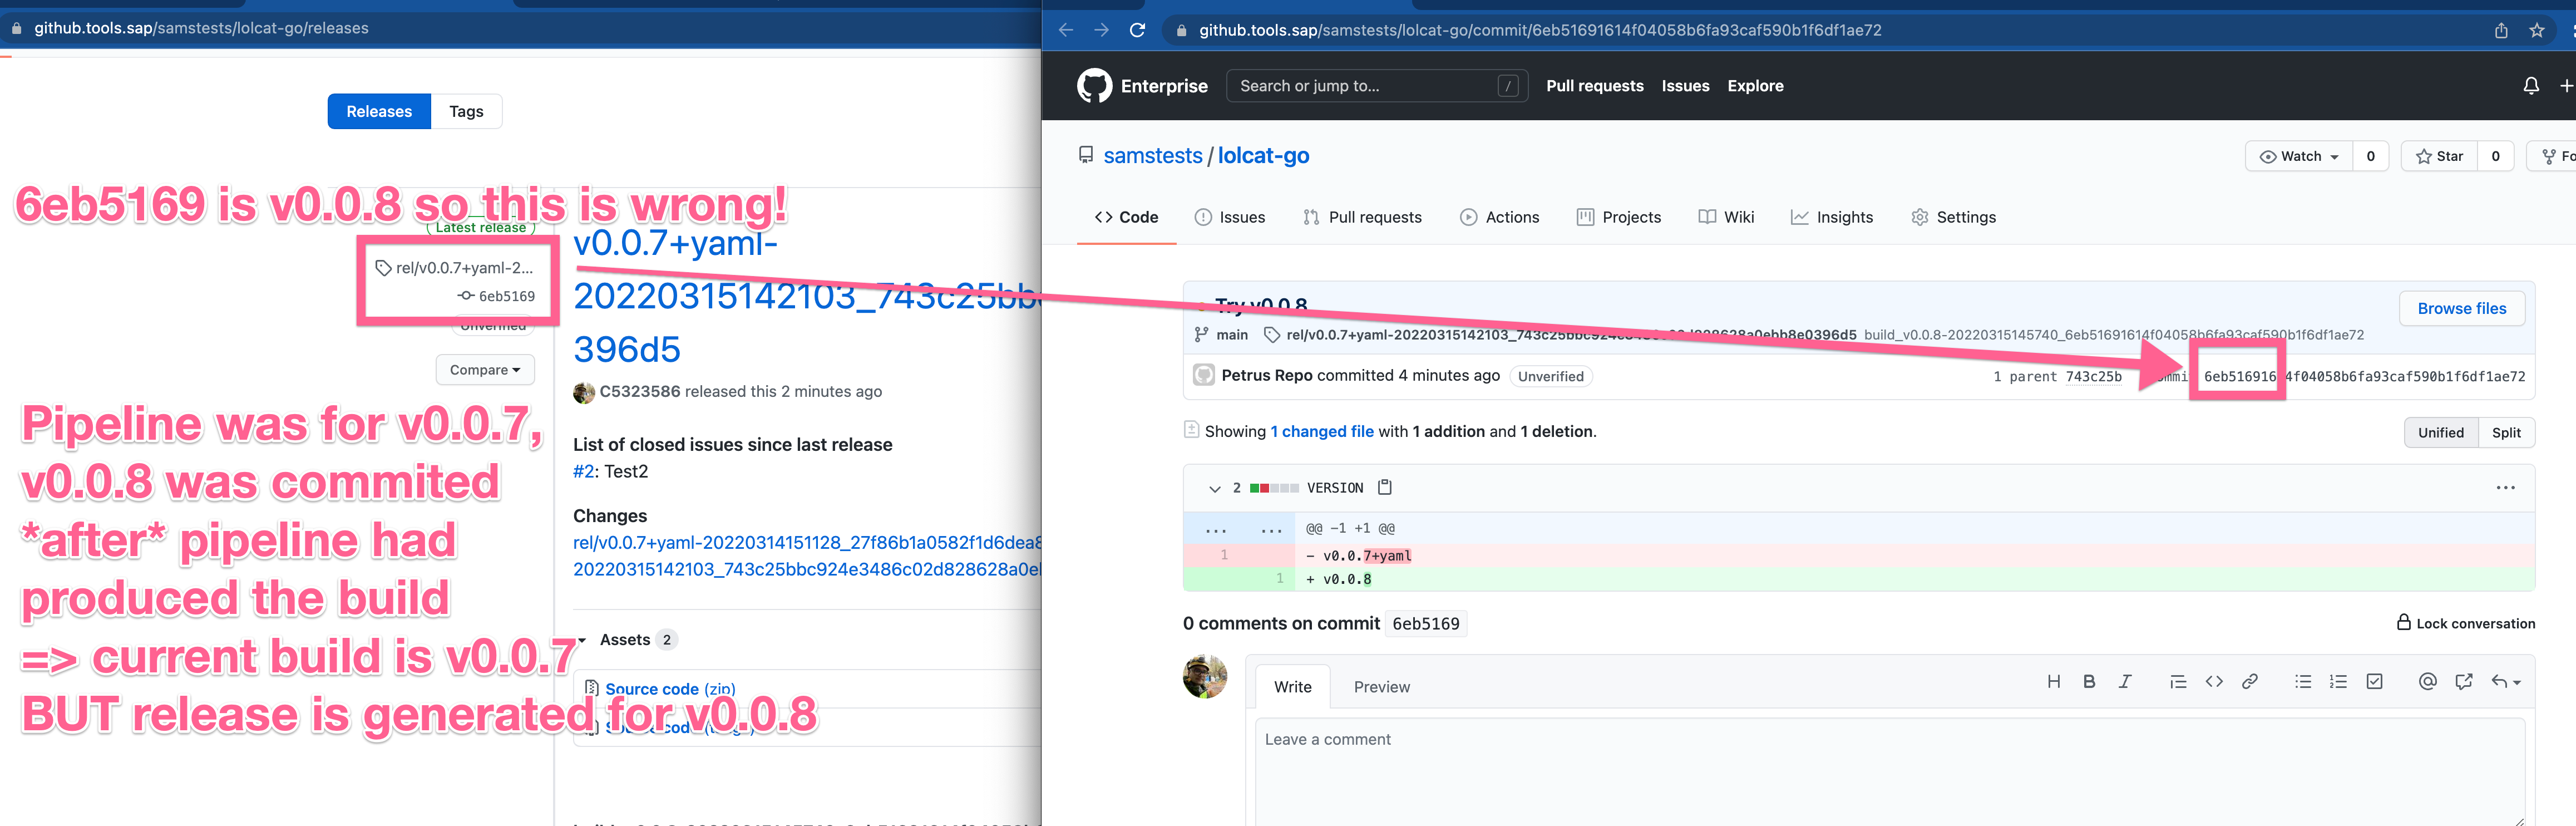
Task: Insert a hyperlink via the link icon
Action: [2250, 681]
